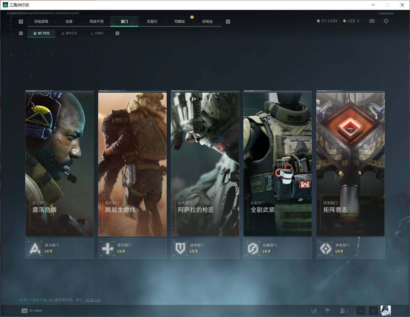
Task: Open the flag icon in bottom bar
Action: [x=327, y=311]
